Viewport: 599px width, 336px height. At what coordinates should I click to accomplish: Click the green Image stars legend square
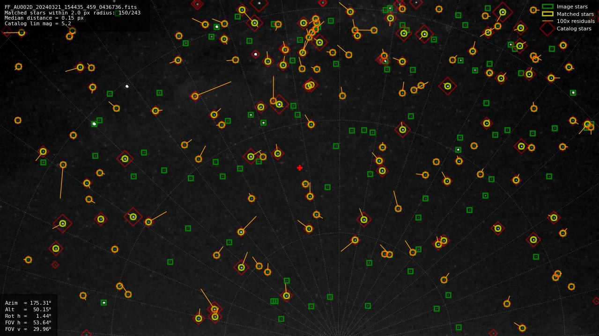coord(547,7)
